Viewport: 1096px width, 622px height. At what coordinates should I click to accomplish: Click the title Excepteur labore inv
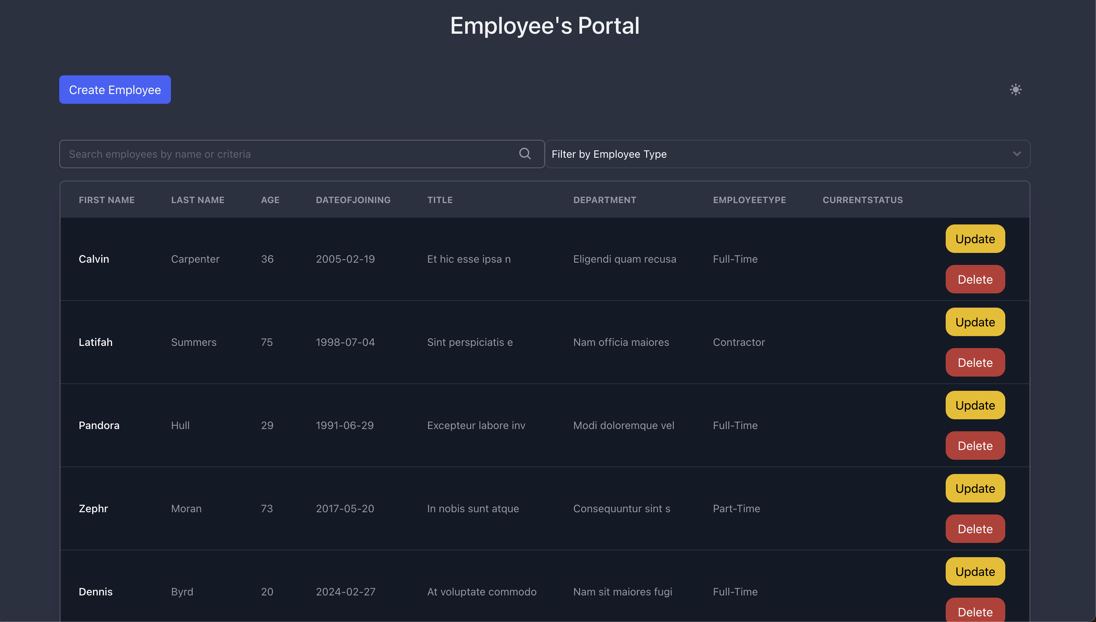coord(476,426)
